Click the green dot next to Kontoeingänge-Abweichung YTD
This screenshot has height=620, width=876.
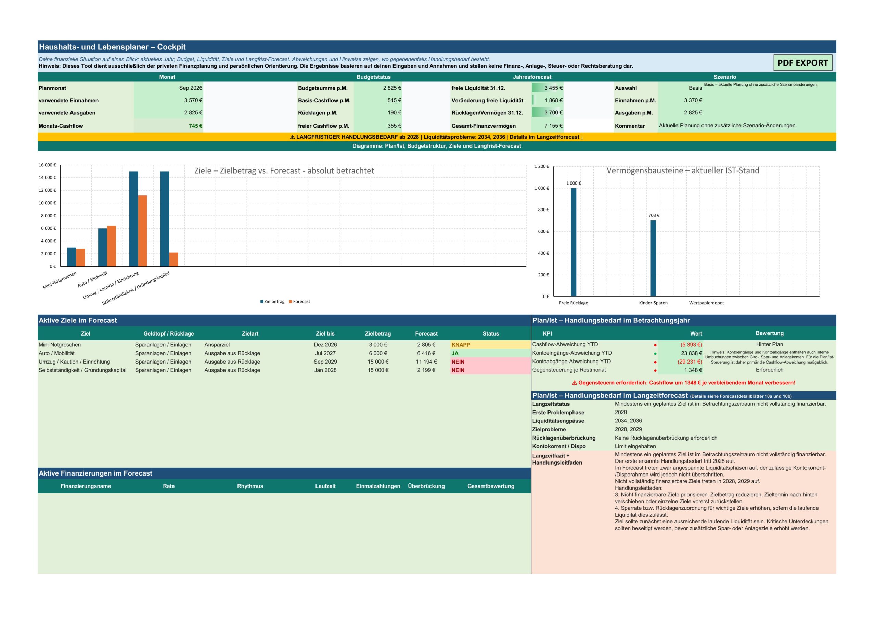click(x=655, y=354)
